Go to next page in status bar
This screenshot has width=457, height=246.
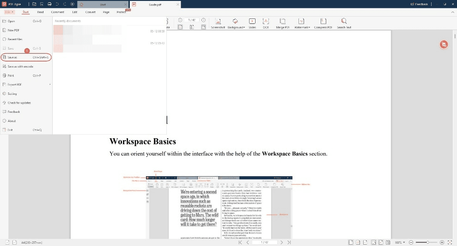(x=281, y=242)
